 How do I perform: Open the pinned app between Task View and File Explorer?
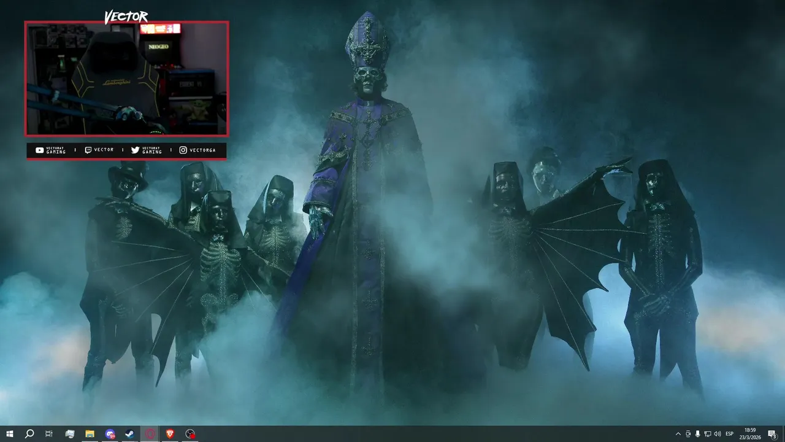click(x=70, y=434)
